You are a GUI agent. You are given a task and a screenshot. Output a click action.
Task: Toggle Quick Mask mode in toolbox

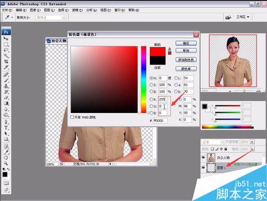click(6, 183)
